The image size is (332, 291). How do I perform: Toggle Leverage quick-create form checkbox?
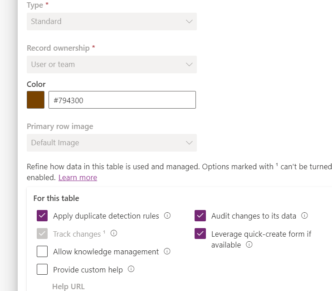click(200, 234)
